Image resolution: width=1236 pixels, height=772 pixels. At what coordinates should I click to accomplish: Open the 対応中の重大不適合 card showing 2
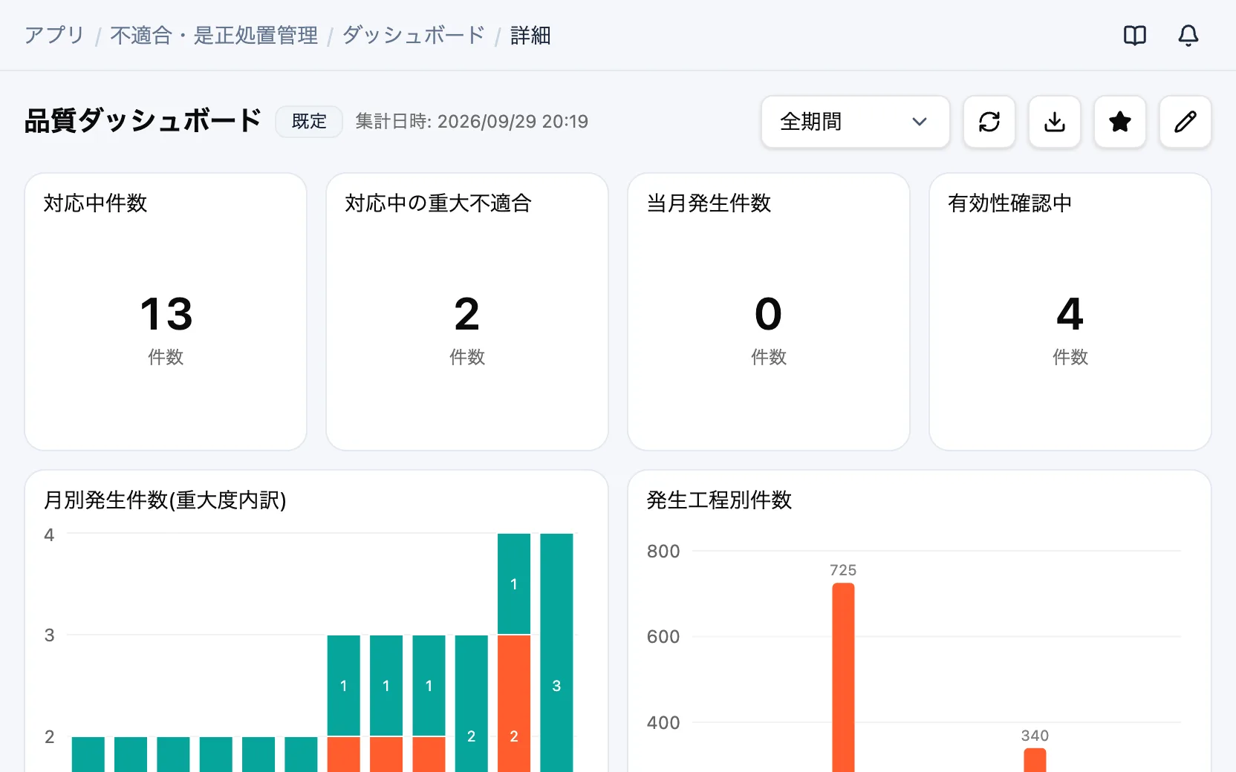(x=467, y=312)
